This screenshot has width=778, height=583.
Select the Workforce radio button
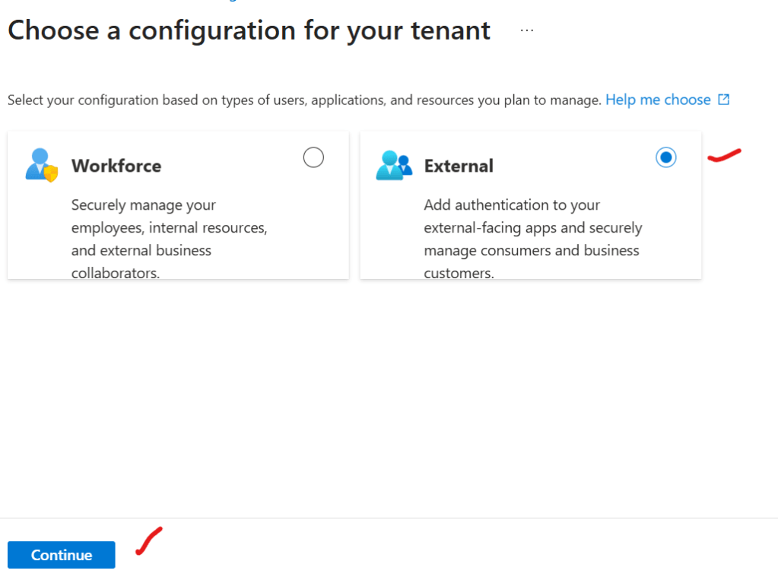(x=313, y=157)
